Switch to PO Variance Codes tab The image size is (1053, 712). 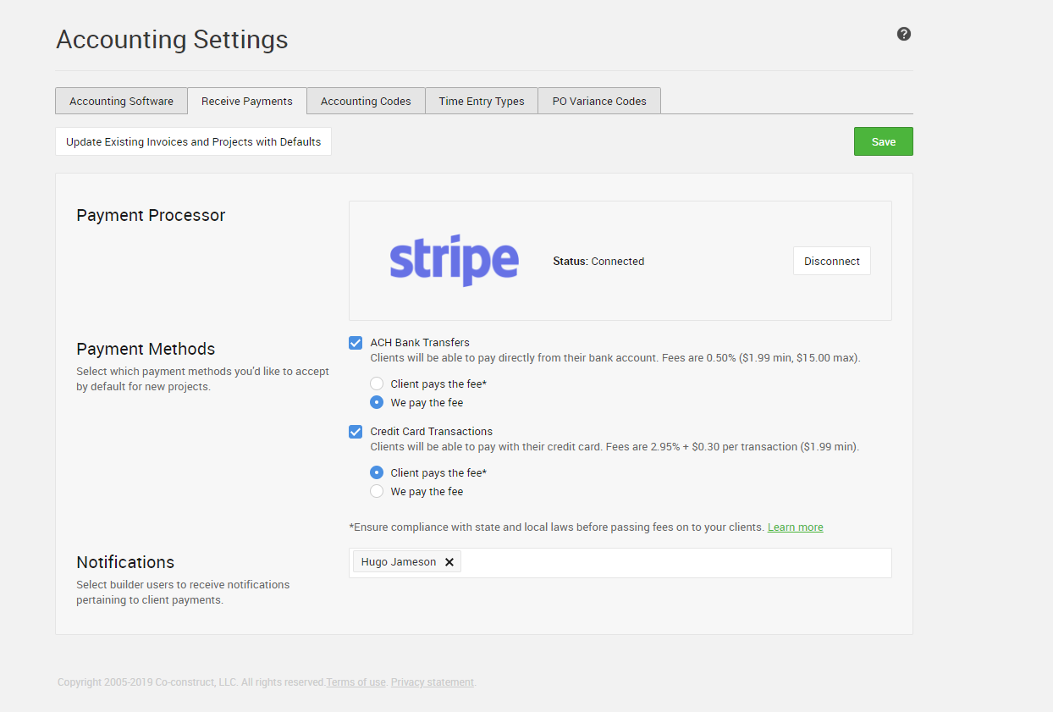[x=599, y=101]
